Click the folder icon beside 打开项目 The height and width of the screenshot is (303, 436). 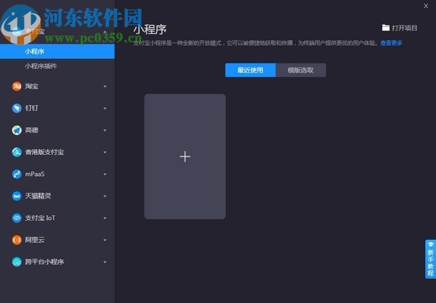pyautogui.click(x=386, y=28)
